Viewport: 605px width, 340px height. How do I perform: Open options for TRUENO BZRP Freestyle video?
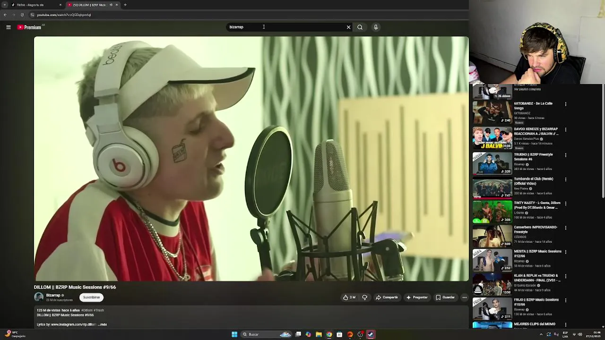coord(566,155)
